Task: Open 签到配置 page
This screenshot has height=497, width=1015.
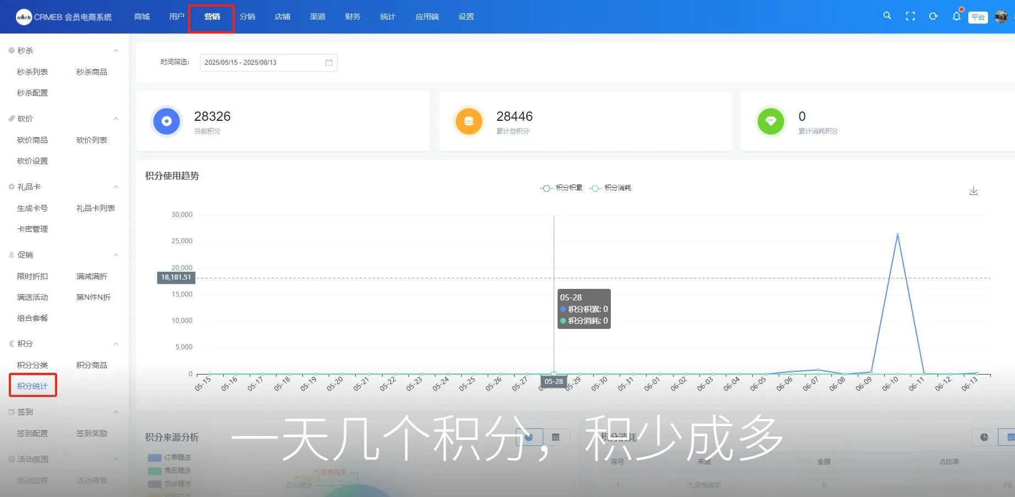Action: coord(32,433)
